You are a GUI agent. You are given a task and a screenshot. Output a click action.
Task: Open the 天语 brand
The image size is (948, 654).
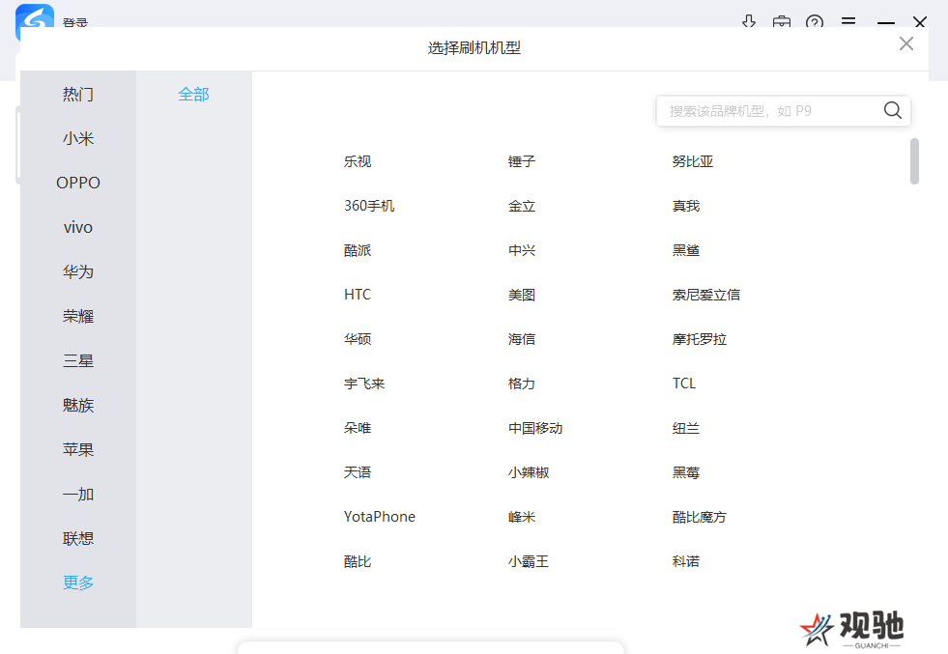tap(358, 472)
